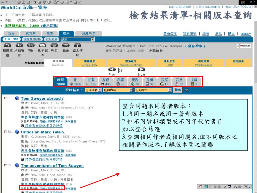Viewport: 257px width, 193px height.
Task: Open the 請到 jump-to dropdown
Action: click(77, 39)
